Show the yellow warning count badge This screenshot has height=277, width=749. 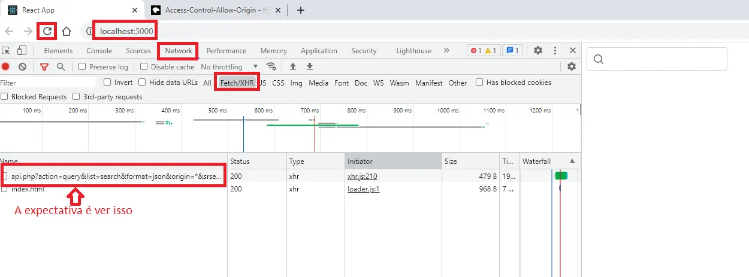(490, 51)
